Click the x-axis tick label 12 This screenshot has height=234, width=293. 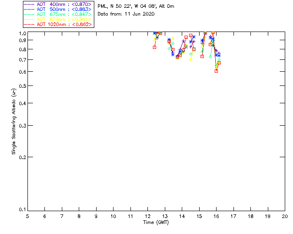click(x=147, y=216)
